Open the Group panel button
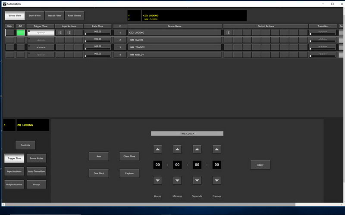Screen dimensions: 345x215 [x=37, y=184]
